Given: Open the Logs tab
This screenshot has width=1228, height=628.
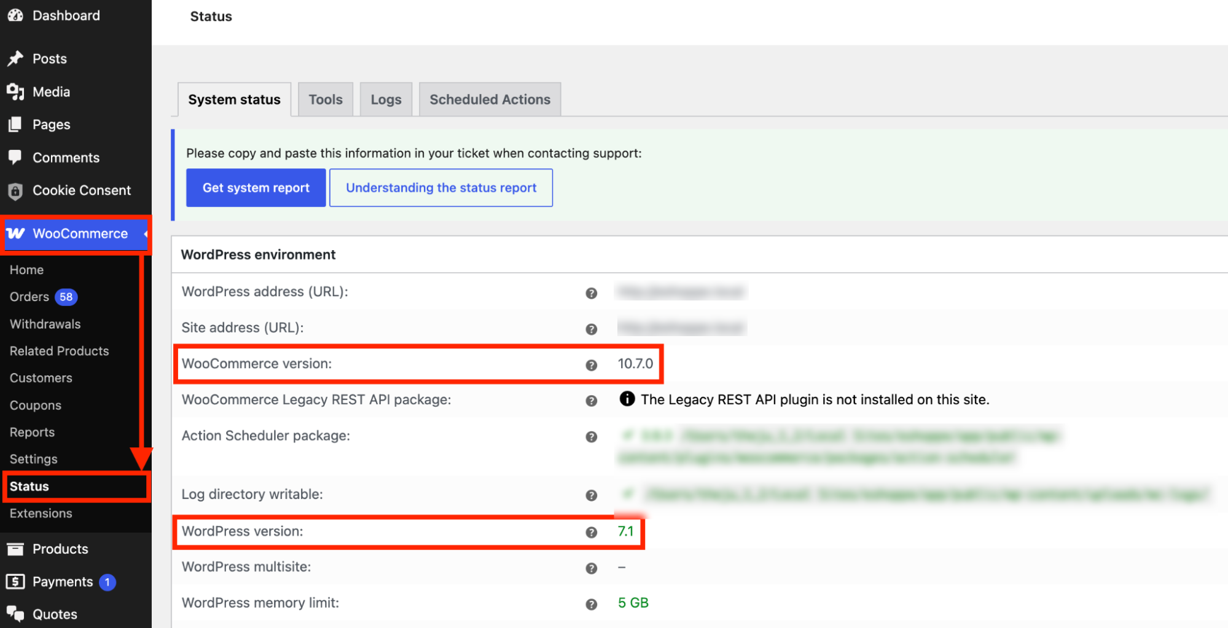Looking at the screenshot, I should pos(386,100).
